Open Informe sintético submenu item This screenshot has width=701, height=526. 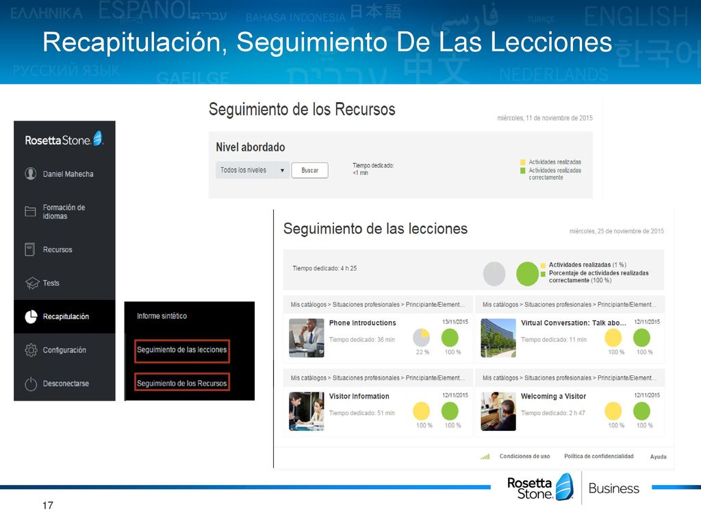162,316
